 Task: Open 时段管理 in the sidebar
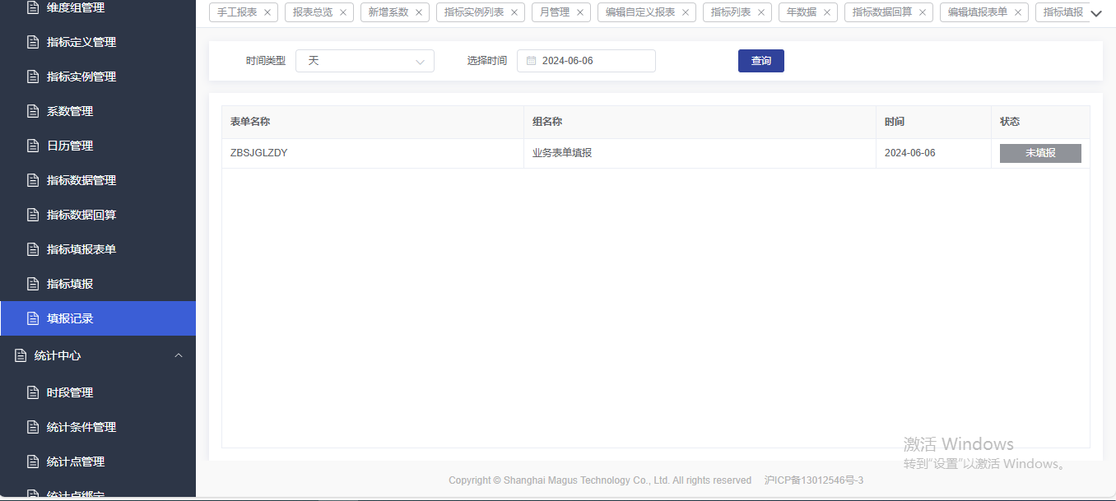(70, 392)
